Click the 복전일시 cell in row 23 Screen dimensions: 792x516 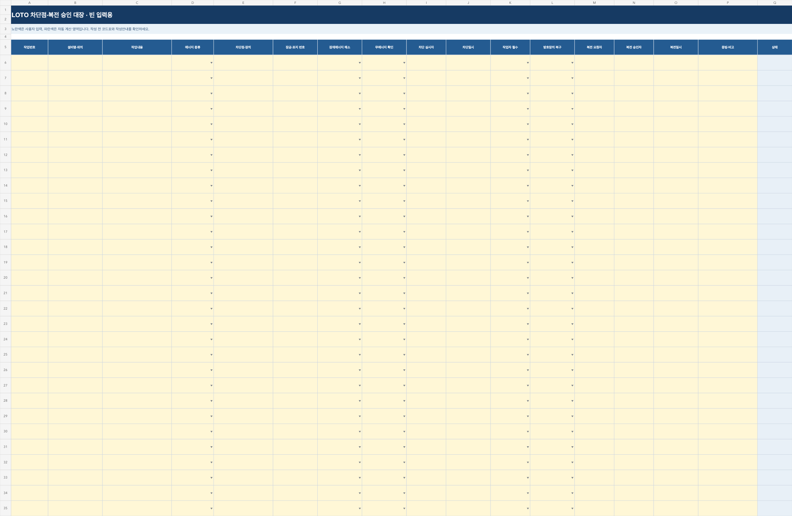coord(676,324)
